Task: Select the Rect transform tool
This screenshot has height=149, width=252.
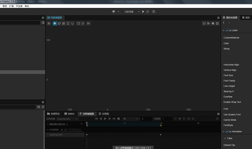Action: click(68, 23)
